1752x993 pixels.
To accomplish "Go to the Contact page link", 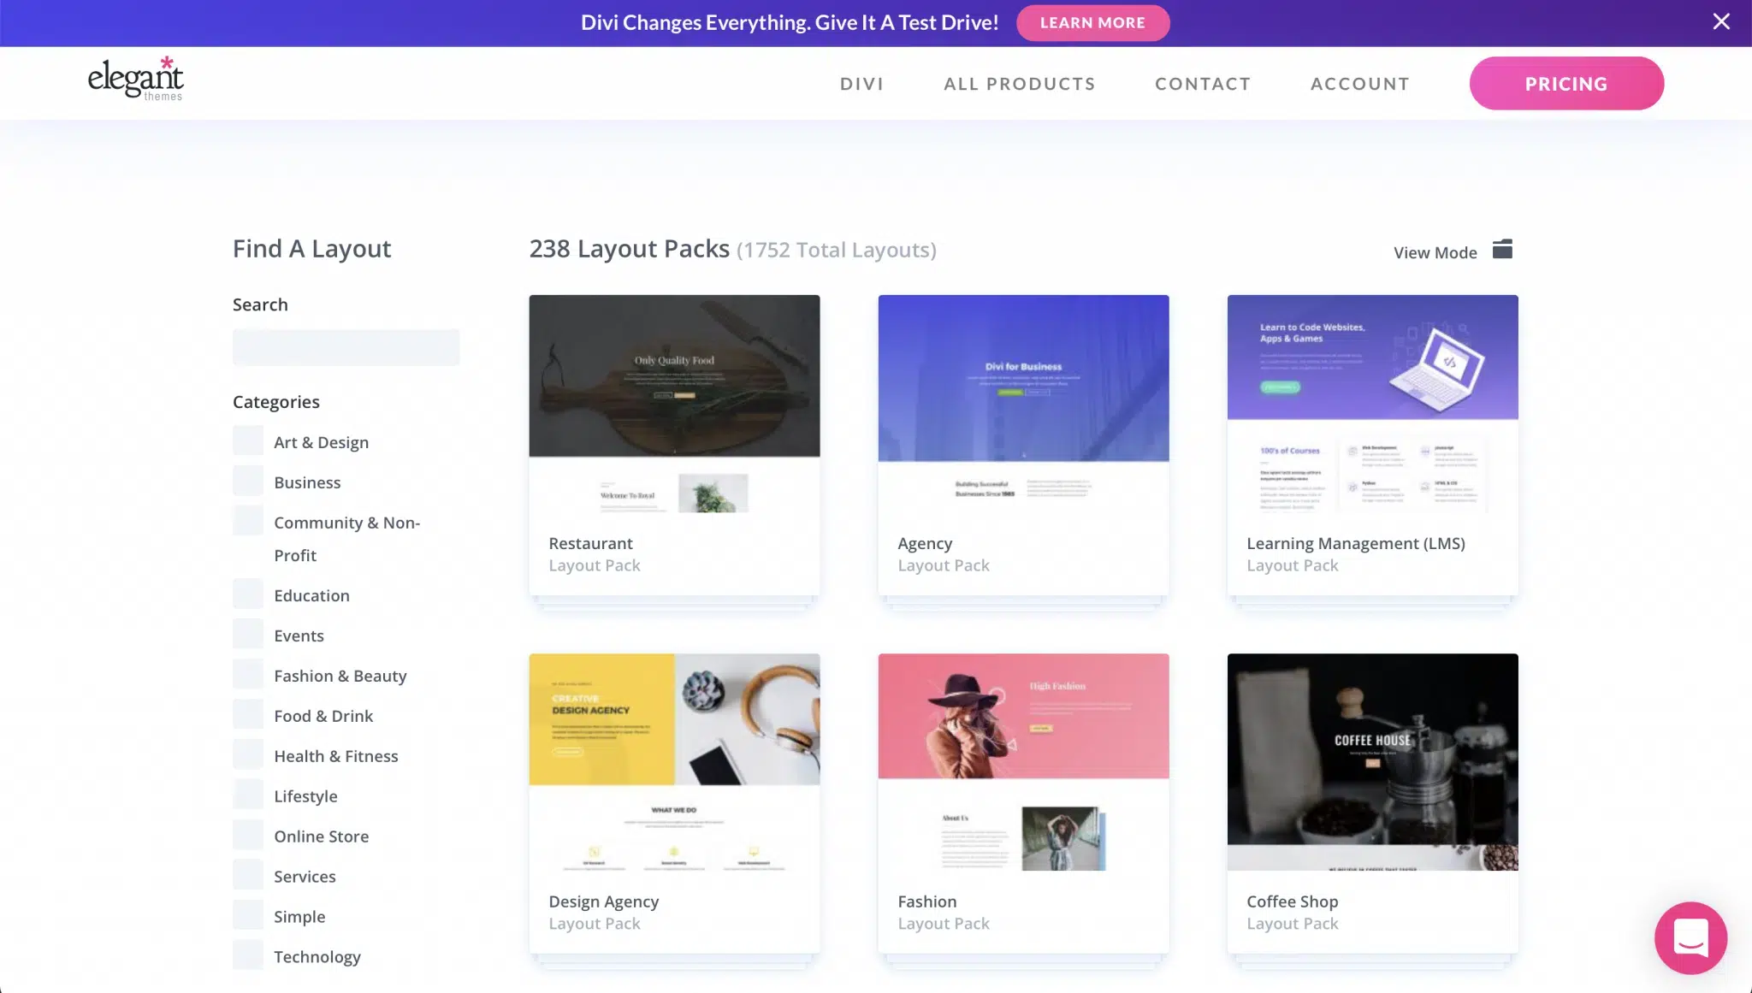I will [1203, 84].
